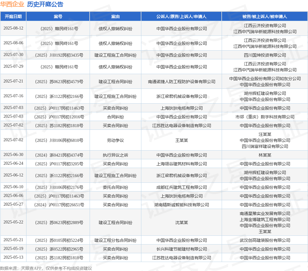Viewport: 308px width, 271px height.
Task: Click the date 2025-06-10
Action: (13, 187)
